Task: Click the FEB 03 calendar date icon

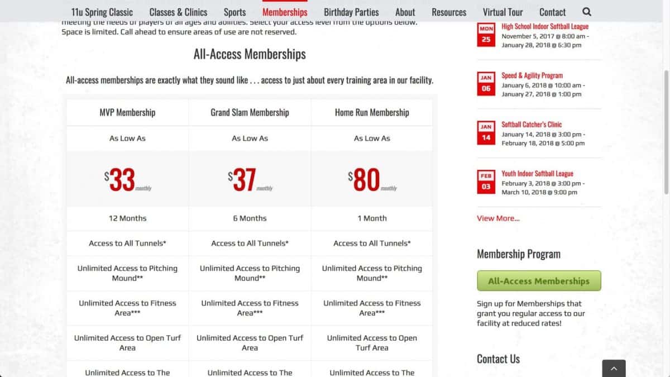Action: pyautogui.click(x=486, y=182)
